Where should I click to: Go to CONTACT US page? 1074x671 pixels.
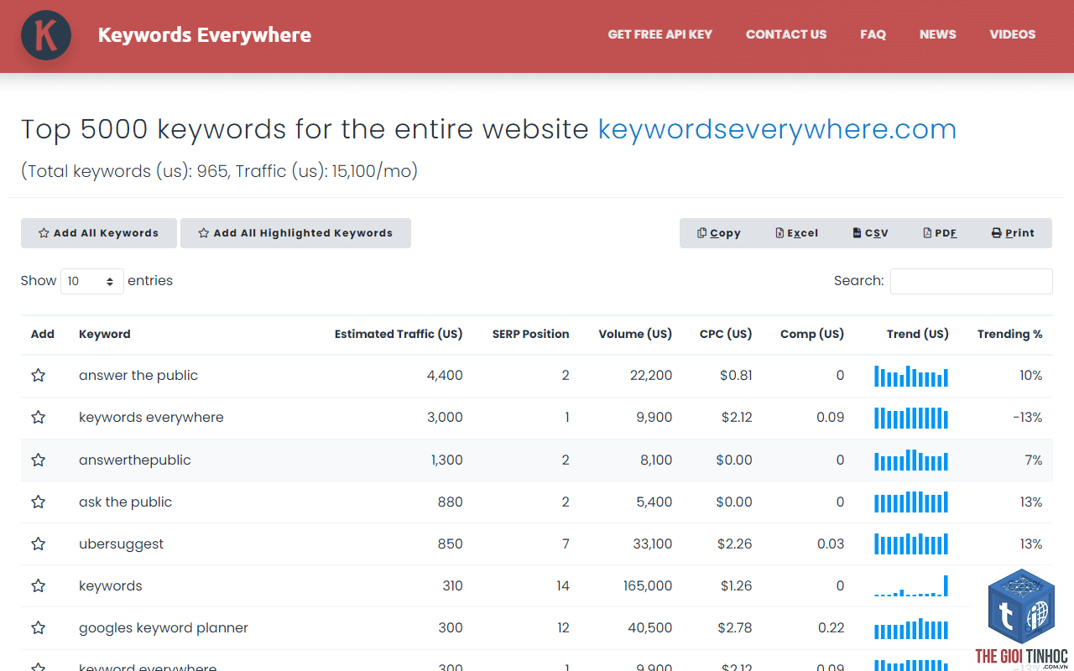coord(786,34)
